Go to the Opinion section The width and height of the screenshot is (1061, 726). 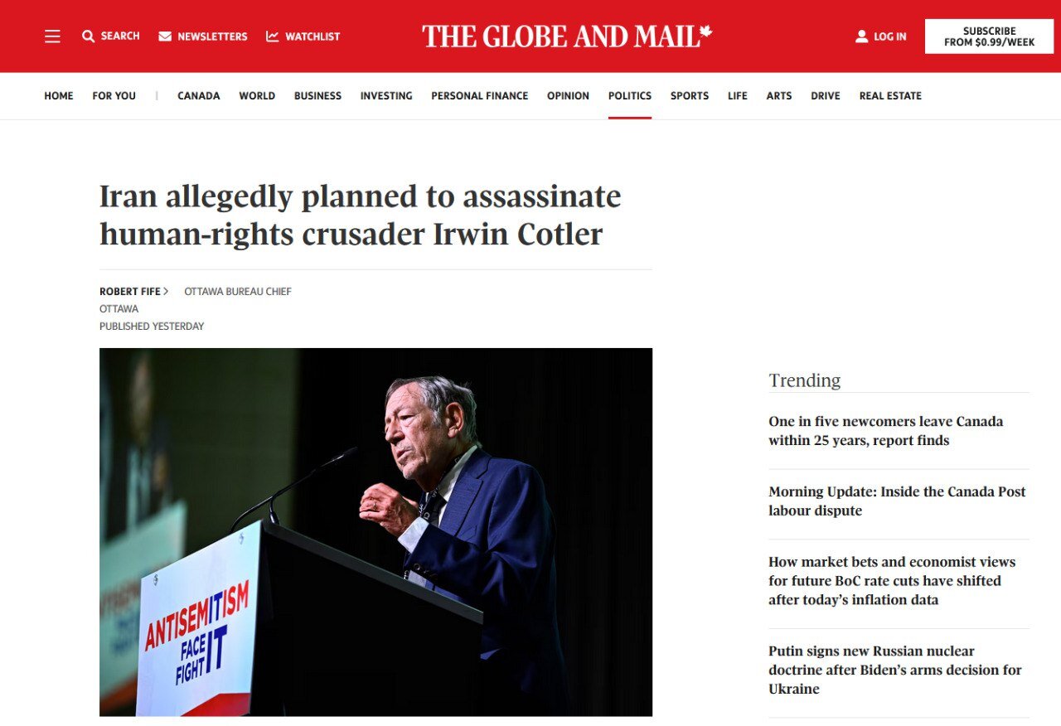click(568, 96)
